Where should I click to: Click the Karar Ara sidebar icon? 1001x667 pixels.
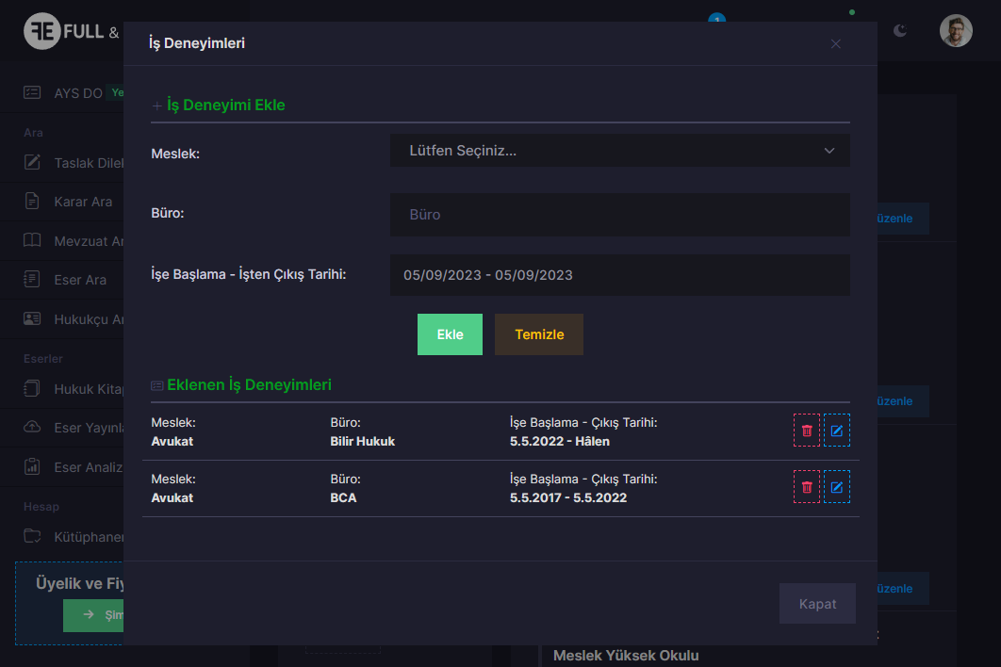[x=33, y=202]
